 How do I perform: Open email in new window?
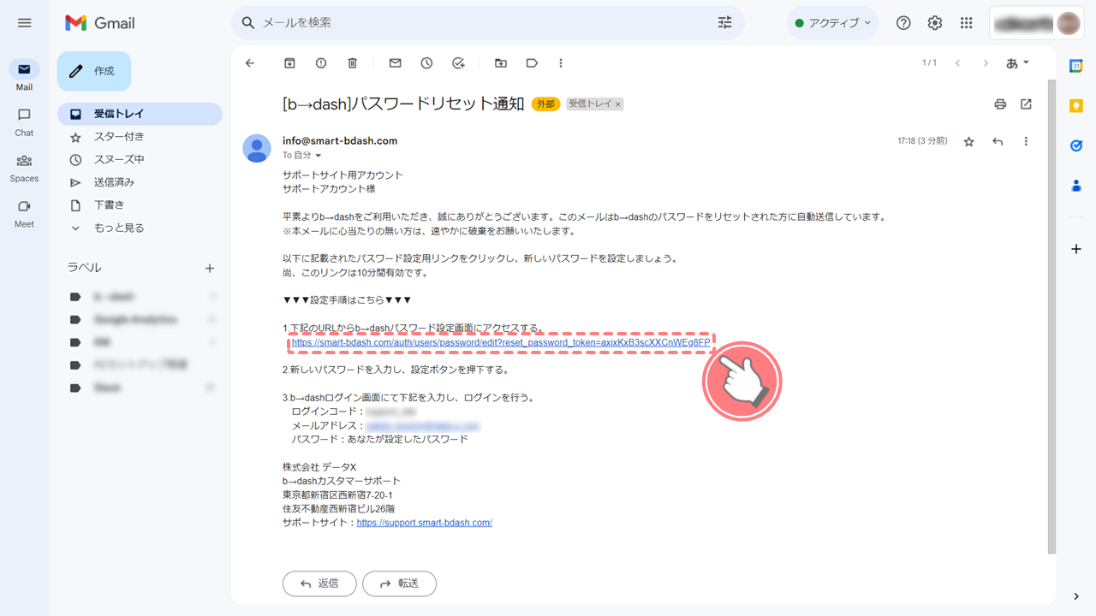[1026, 104]
